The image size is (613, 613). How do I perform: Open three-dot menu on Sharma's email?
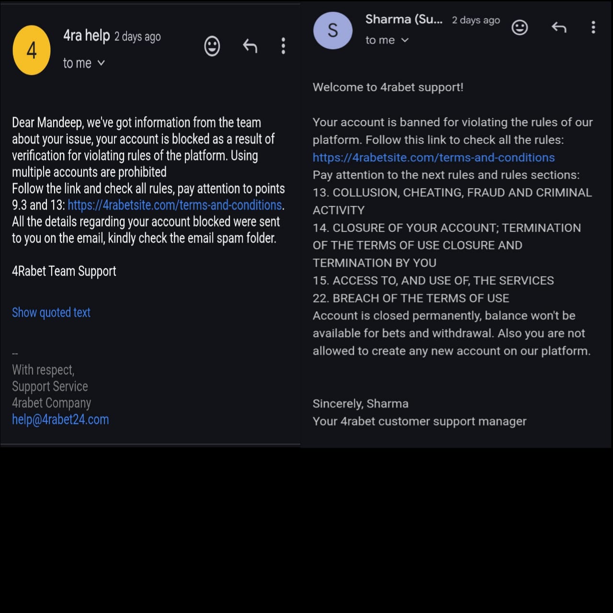click(593, 27)
